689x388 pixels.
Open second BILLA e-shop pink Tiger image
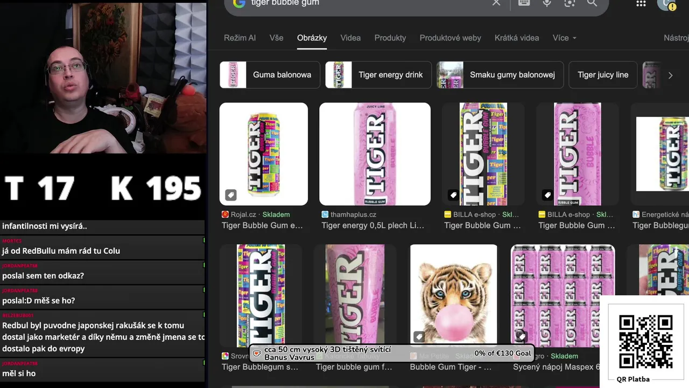point(578,154)
